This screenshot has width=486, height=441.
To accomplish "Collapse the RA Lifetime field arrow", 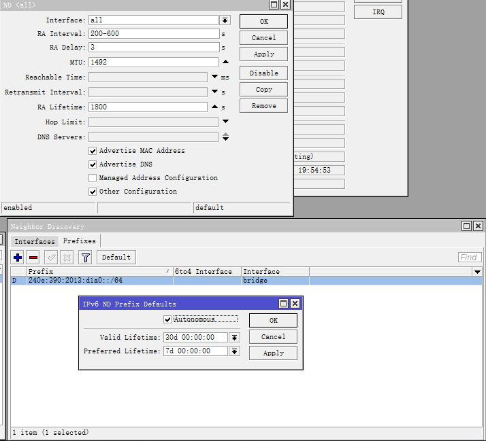I will [214, 107].
